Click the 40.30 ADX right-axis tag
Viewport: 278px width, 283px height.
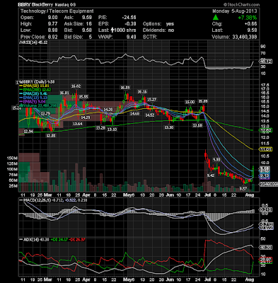(266, 248)
